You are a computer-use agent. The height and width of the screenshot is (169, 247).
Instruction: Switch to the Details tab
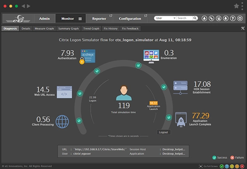(26, 28)
